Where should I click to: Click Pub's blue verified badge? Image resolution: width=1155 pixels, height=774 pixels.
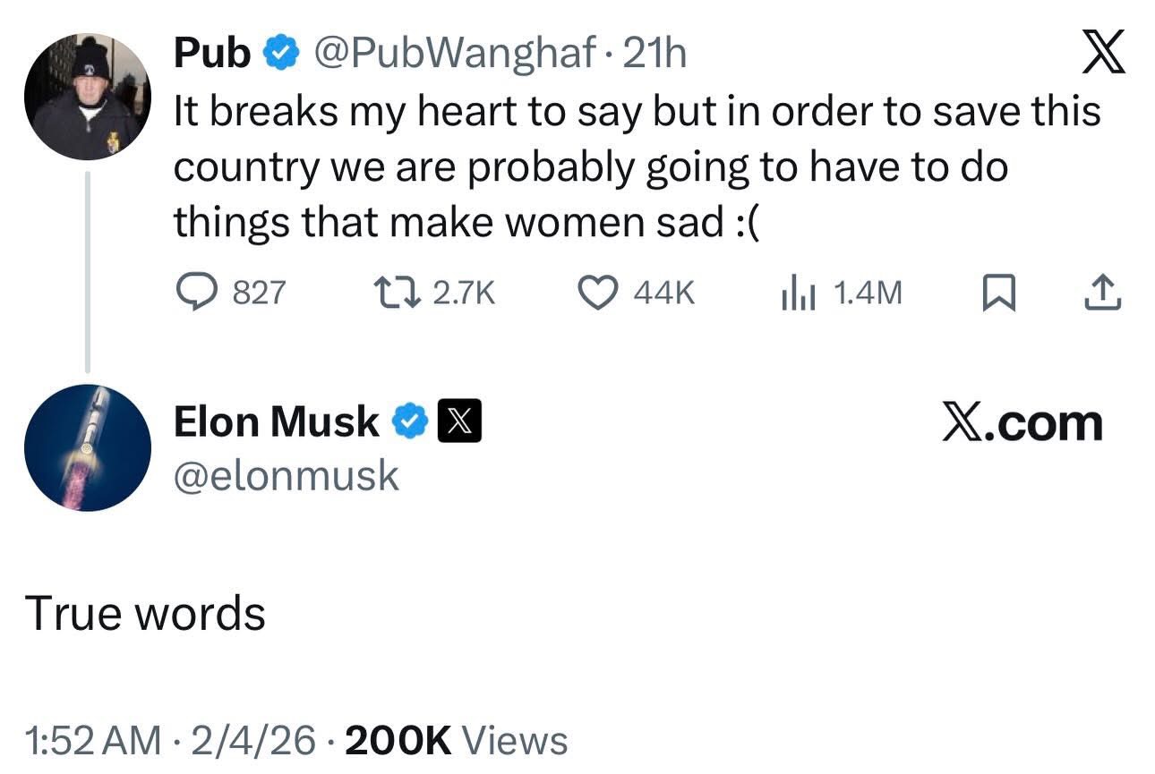coord(281,55)
